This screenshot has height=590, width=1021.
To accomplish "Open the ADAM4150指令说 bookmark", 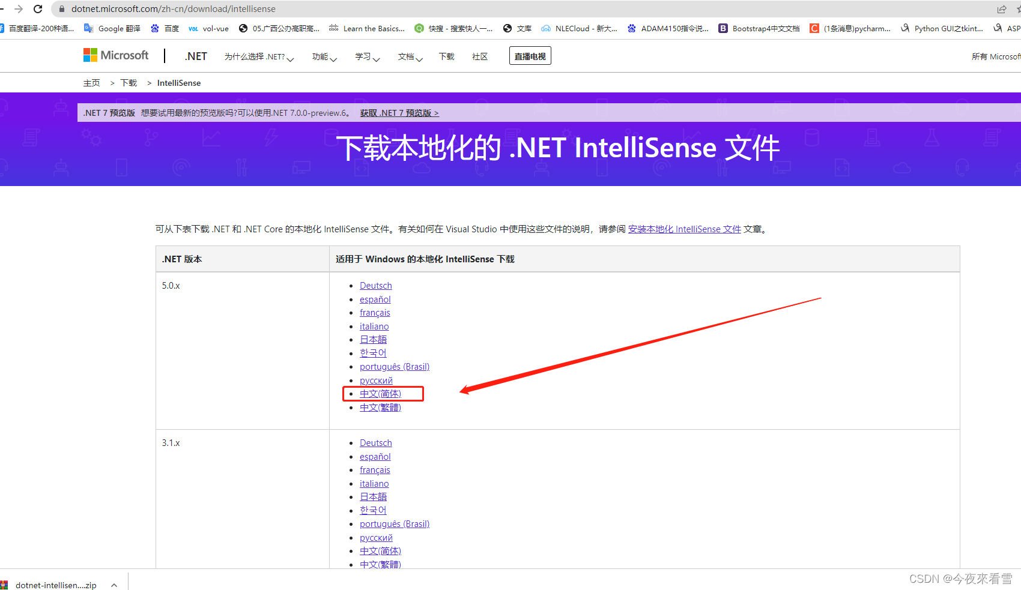I will tap(668, 28).
